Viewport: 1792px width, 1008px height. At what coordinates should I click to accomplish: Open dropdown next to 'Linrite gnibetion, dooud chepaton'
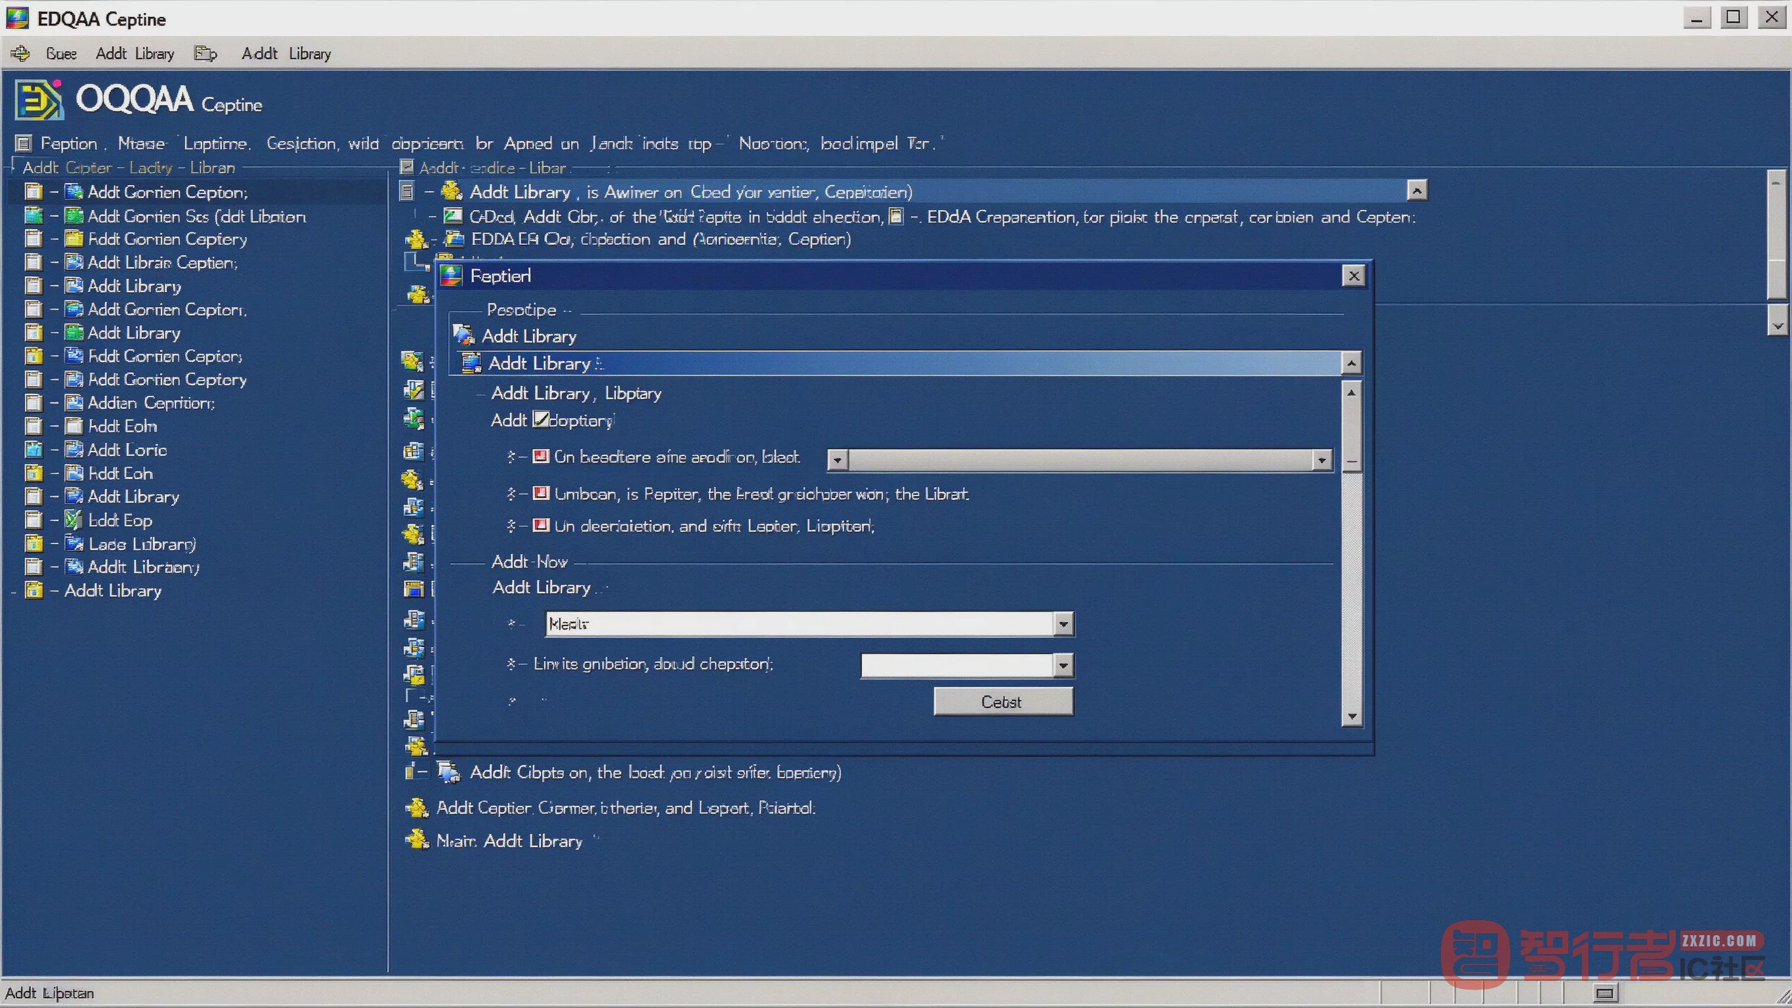click(x=1063, y=665)
